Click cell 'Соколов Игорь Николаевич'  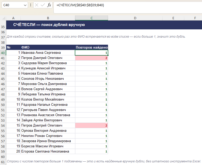48,79
